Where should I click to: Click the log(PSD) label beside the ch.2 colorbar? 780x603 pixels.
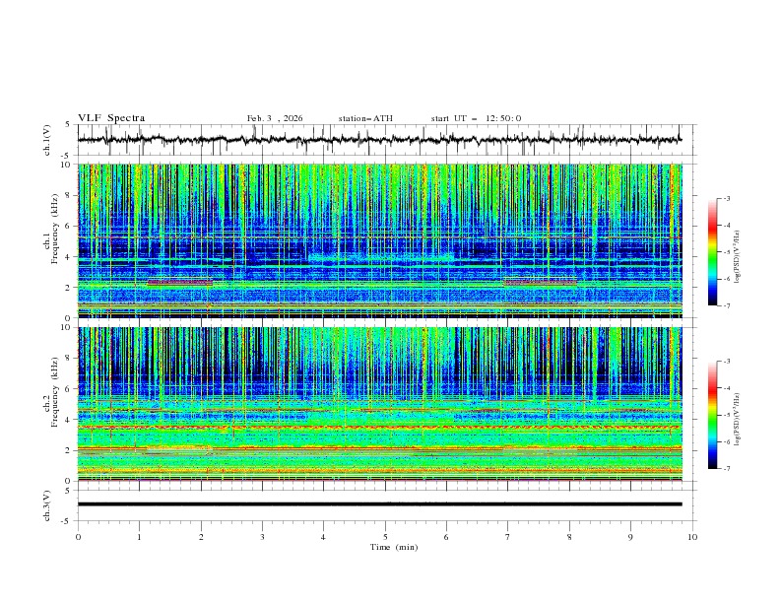click(x=737, y=421)
